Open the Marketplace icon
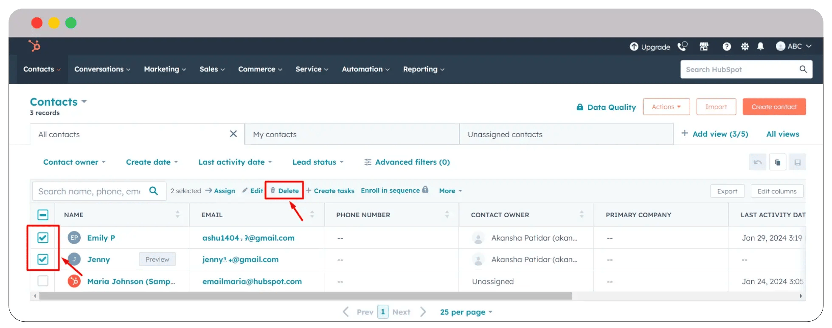Image resolution: width=832 pixels, height=328 pixels. (704, 47)
